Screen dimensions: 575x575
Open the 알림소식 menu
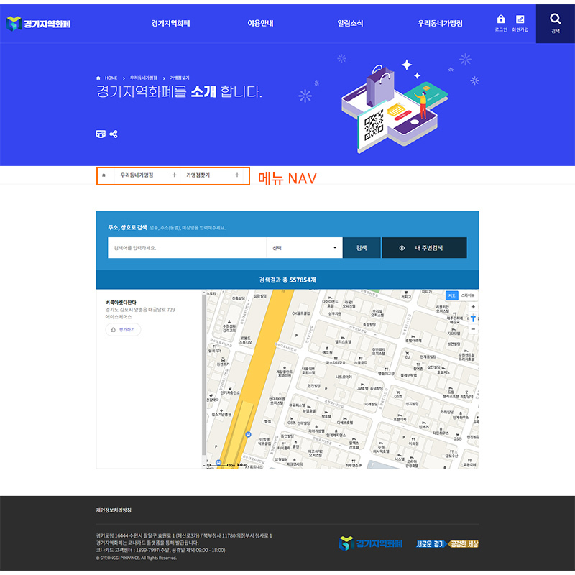(x=350, y=24)
